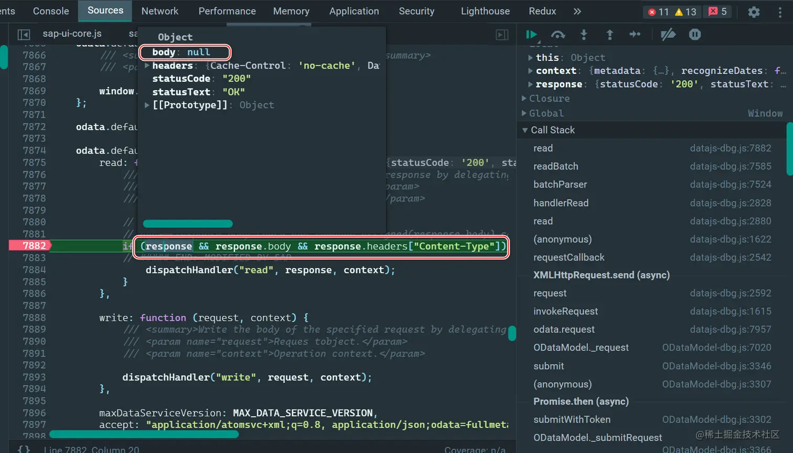Step into the next function call
The height and width of the screenshot is (453, 793).
pos(584,35)
